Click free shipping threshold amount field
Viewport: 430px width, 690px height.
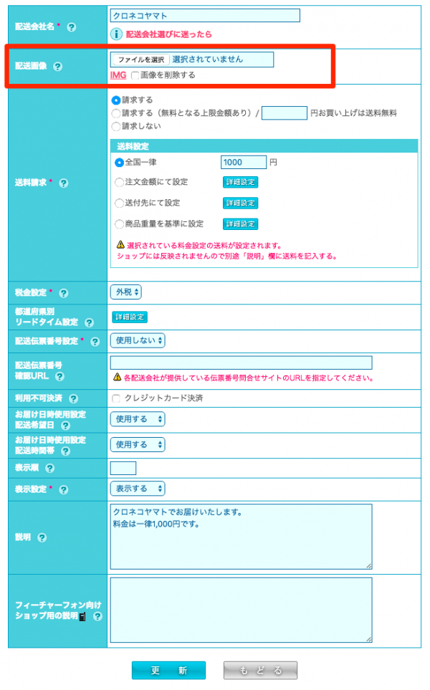285,113
